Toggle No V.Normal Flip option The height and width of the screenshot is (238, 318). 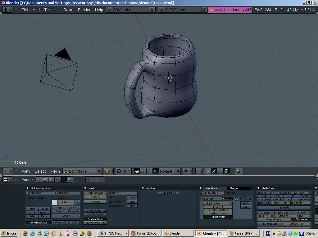[95, 223]
